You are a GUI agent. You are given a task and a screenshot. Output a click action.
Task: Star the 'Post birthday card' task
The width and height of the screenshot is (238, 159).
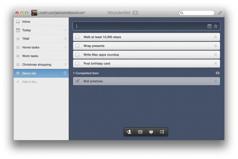pos(215,63)
